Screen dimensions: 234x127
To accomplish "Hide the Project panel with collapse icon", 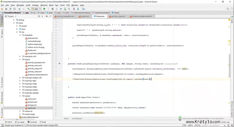I will [51, 16].
